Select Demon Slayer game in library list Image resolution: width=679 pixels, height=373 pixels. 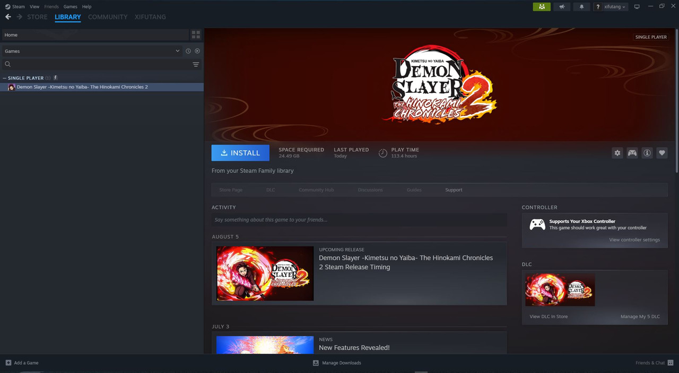point(102,87)
